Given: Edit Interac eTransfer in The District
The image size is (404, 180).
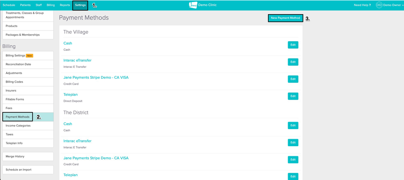Looking at the screenshot, I should [293, 142].
